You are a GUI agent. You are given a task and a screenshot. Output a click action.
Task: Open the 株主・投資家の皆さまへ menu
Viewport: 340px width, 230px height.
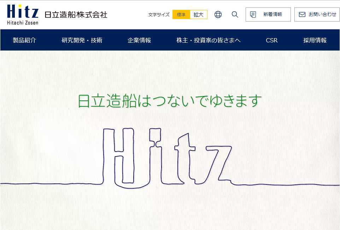(x=209, y=40)
